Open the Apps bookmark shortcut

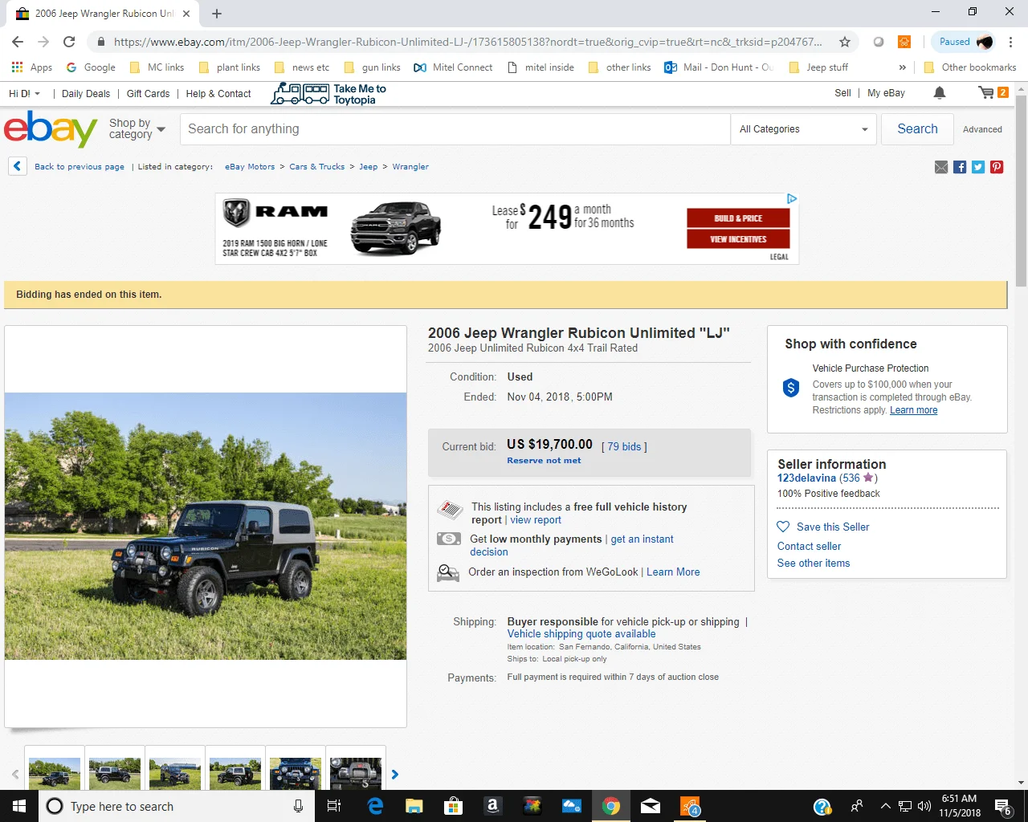tap(32, 67)
